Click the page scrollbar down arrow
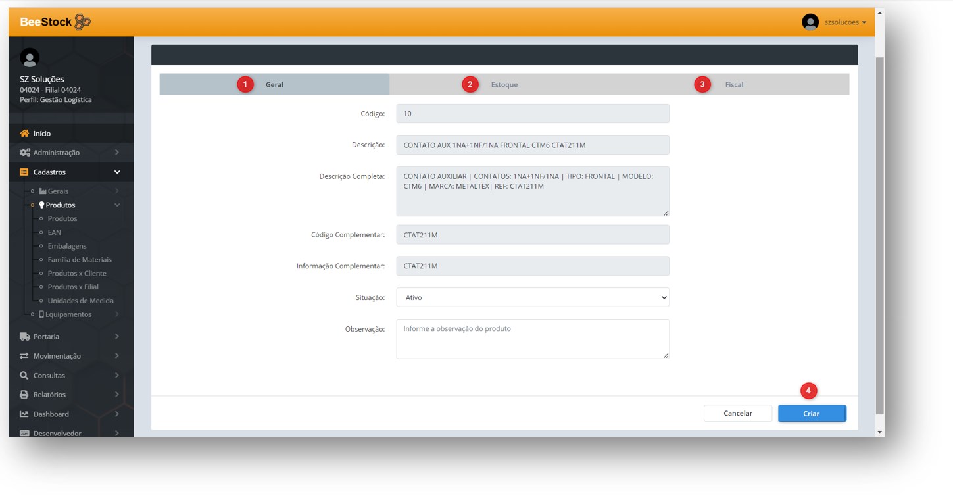This screenshot has width=953, height=496. (880, 432)
